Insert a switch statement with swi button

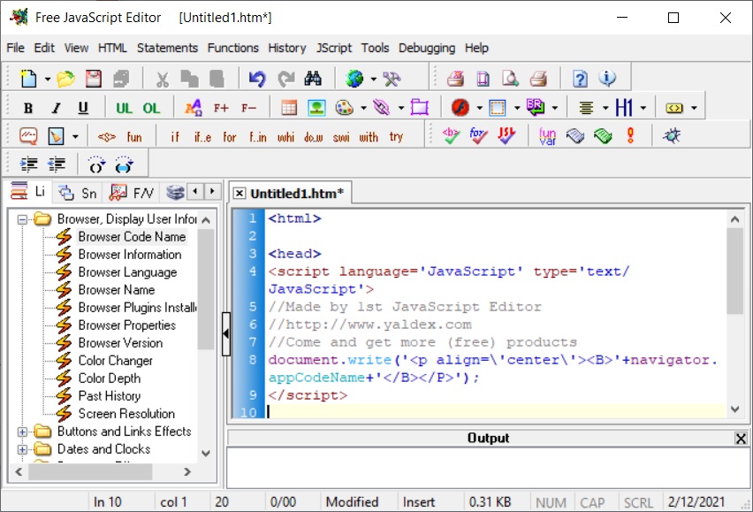(341, 137)
